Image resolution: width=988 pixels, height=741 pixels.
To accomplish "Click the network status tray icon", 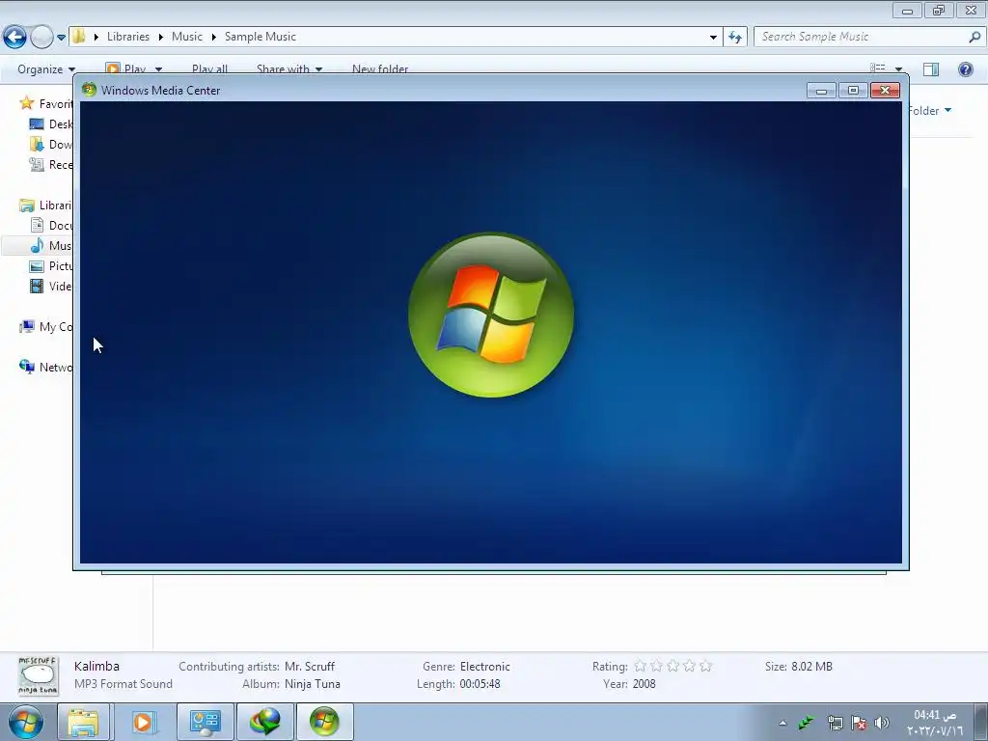I will [835, 723].
